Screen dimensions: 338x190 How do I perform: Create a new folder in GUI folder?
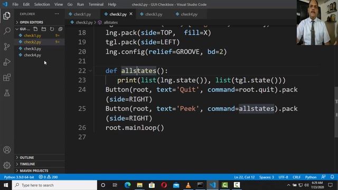[x=44, y=29]
